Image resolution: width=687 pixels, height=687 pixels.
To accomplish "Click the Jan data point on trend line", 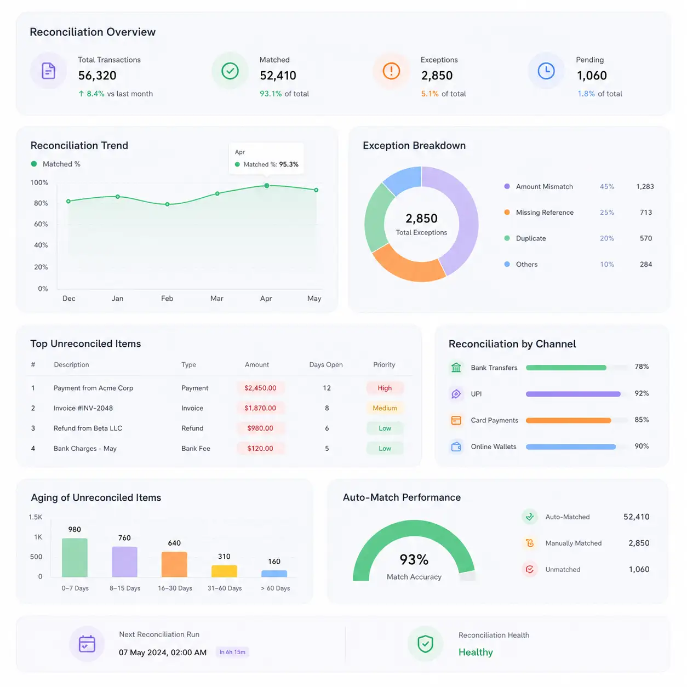I will pyautogui.click(x=118, y=197).
